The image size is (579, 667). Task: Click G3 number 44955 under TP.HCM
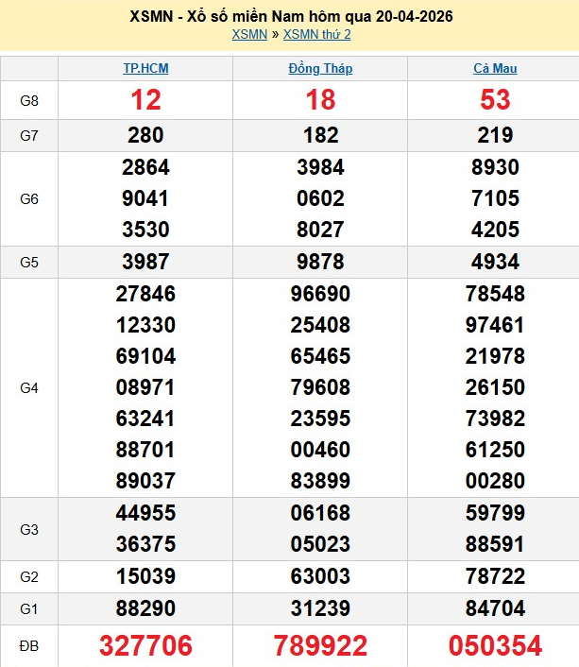pyautogui.click(x=145, y=513)
